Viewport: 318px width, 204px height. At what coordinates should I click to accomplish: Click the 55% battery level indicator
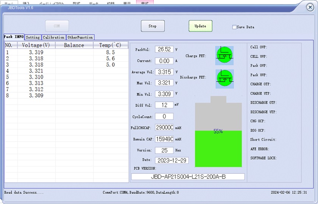pos(218,132)
